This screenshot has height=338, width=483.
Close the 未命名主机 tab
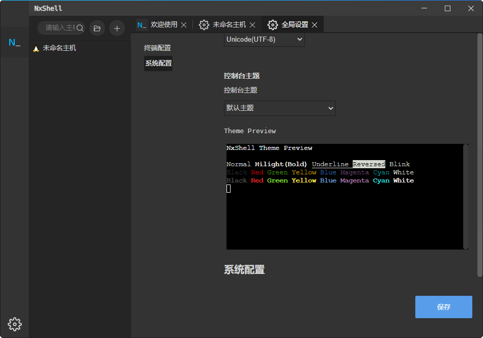tap(252, 25)
